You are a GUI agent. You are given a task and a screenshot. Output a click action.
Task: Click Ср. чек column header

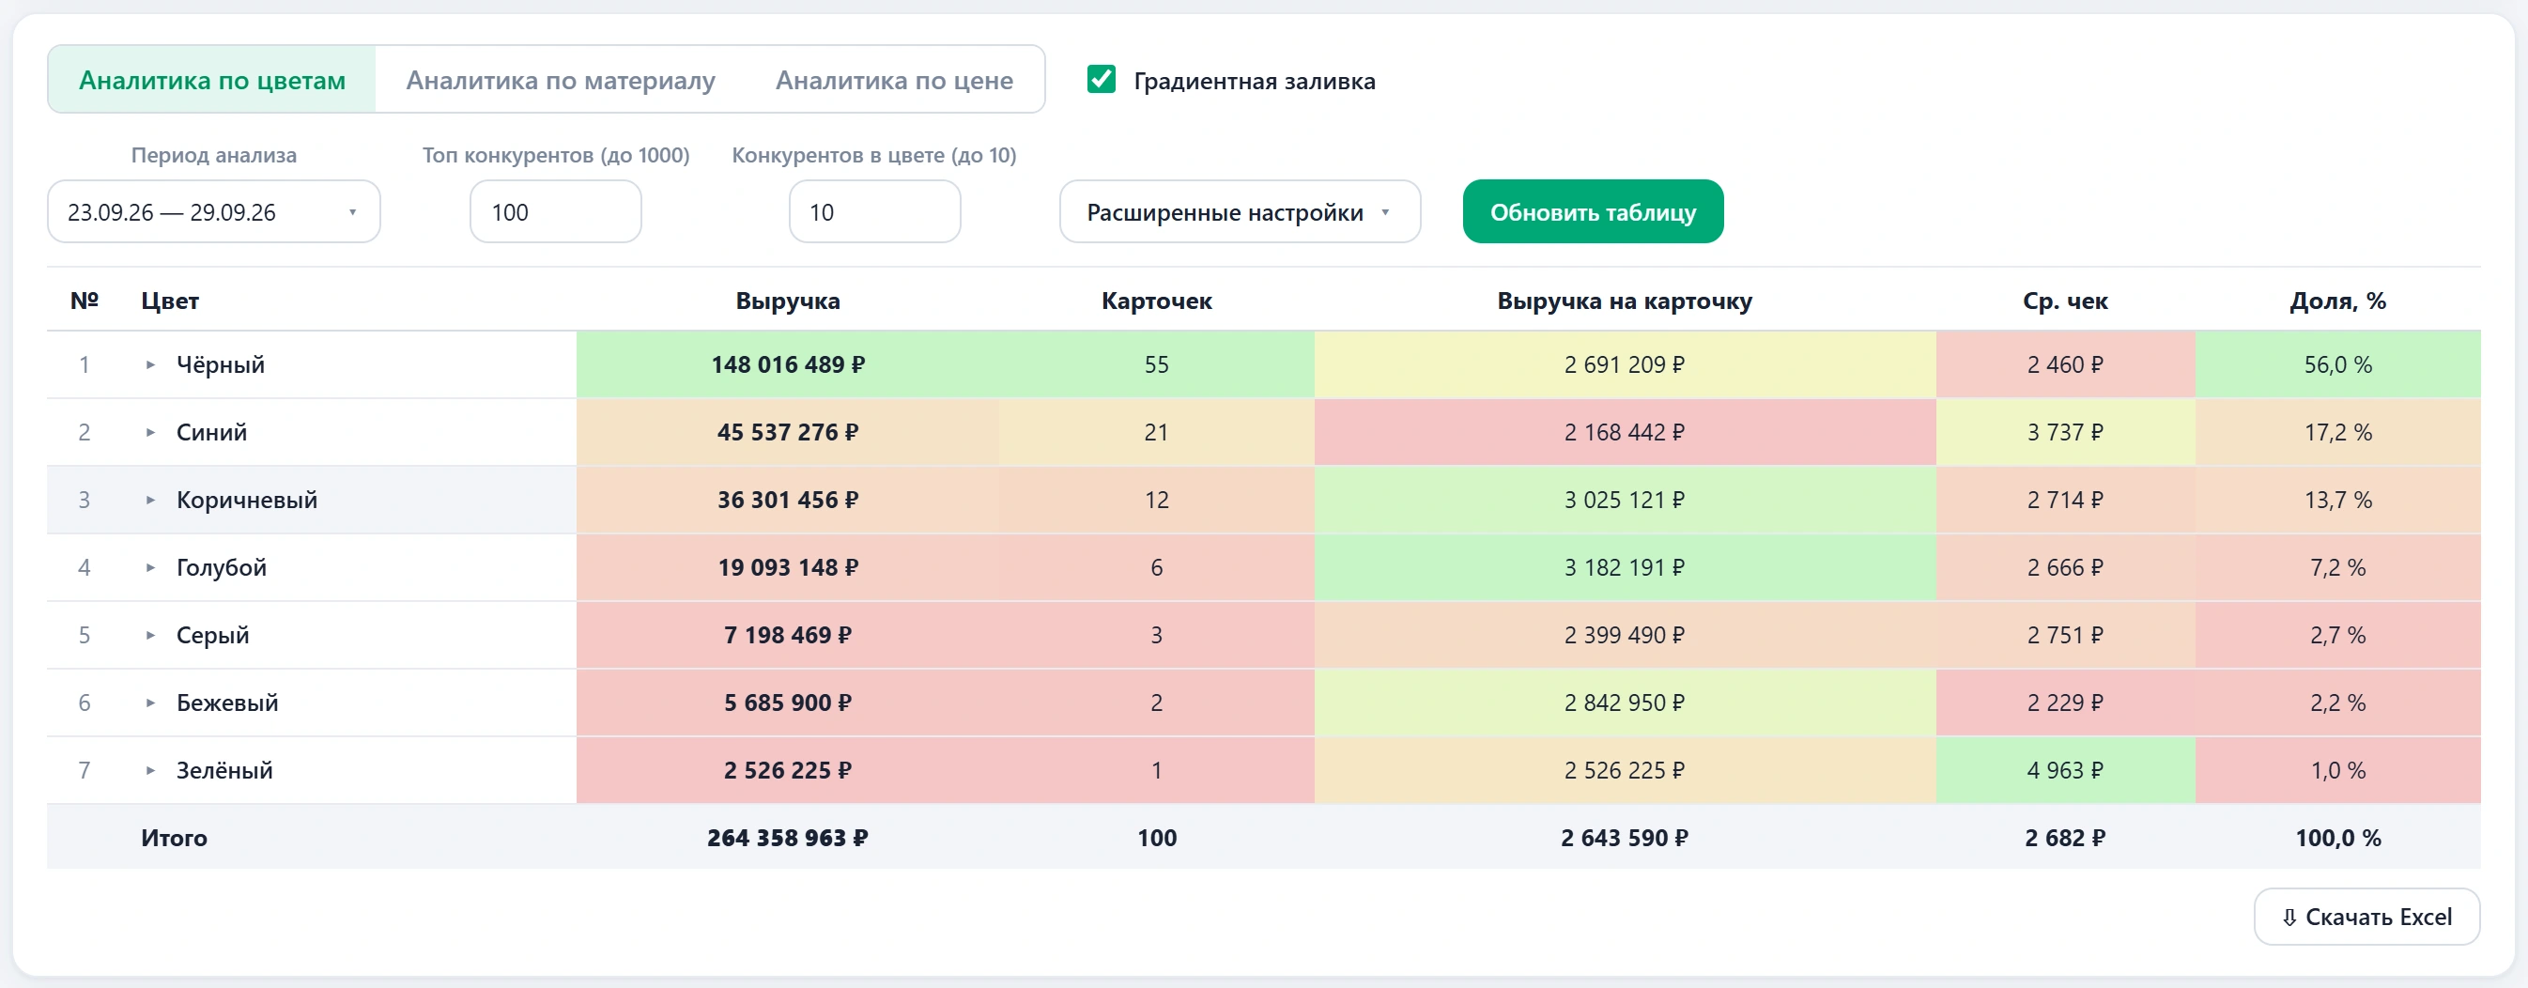[x=2065, y=301]
